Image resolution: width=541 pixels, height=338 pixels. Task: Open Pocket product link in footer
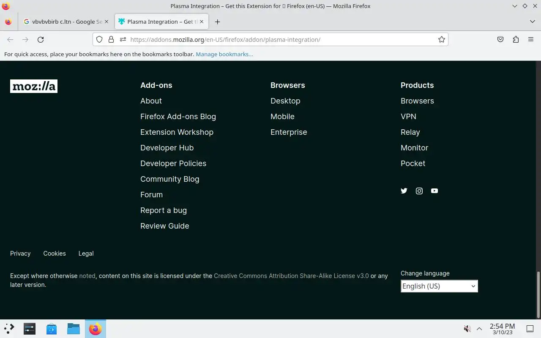point(413,164)
